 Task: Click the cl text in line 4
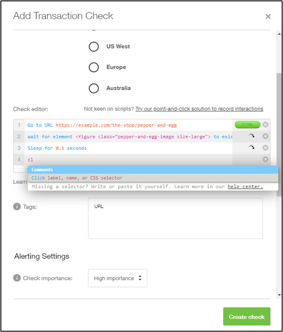tap(30, 160)
